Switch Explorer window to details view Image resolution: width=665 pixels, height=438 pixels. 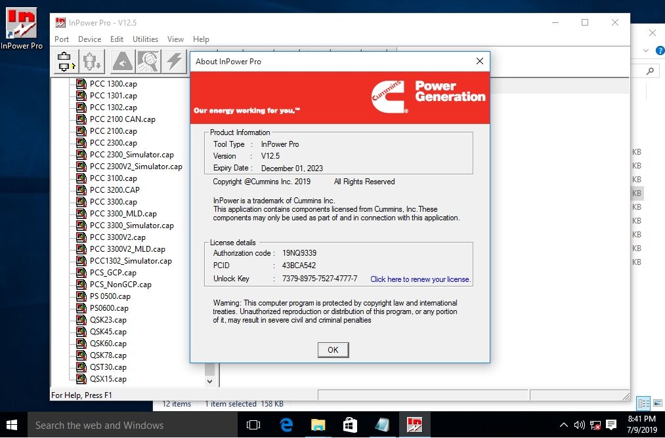[643, 403]
